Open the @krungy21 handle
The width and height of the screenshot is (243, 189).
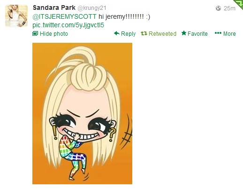coord(92,8)
